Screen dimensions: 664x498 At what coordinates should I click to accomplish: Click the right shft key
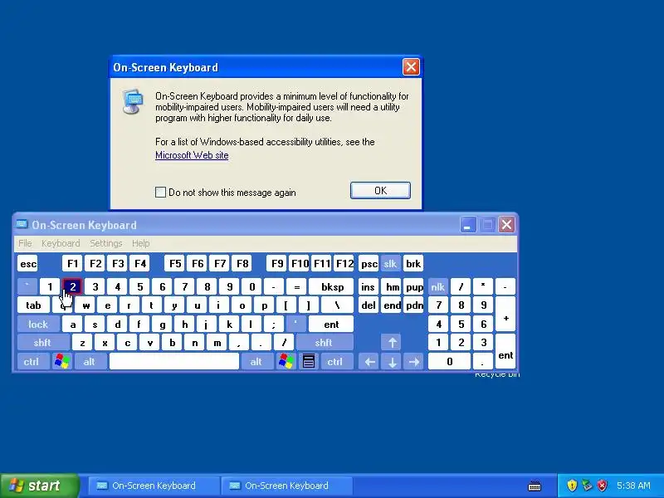(324, 342)
